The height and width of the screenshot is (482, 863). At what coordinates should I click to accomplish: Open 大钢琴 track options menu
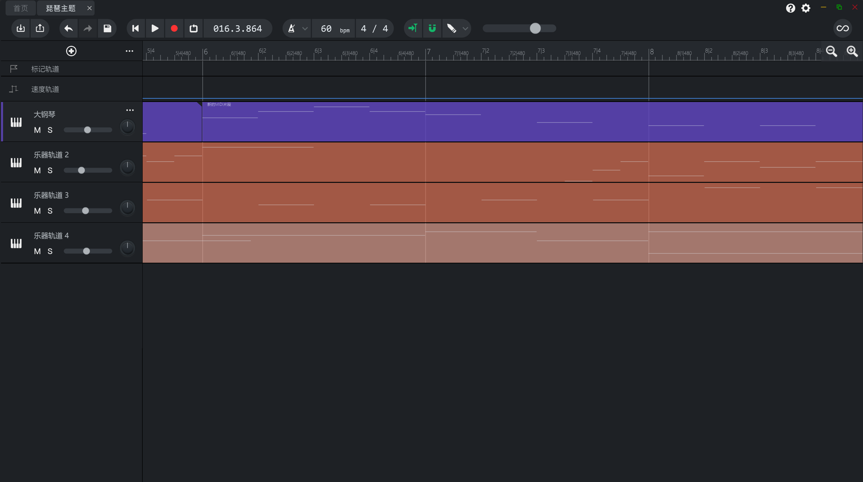click(130, 110)
